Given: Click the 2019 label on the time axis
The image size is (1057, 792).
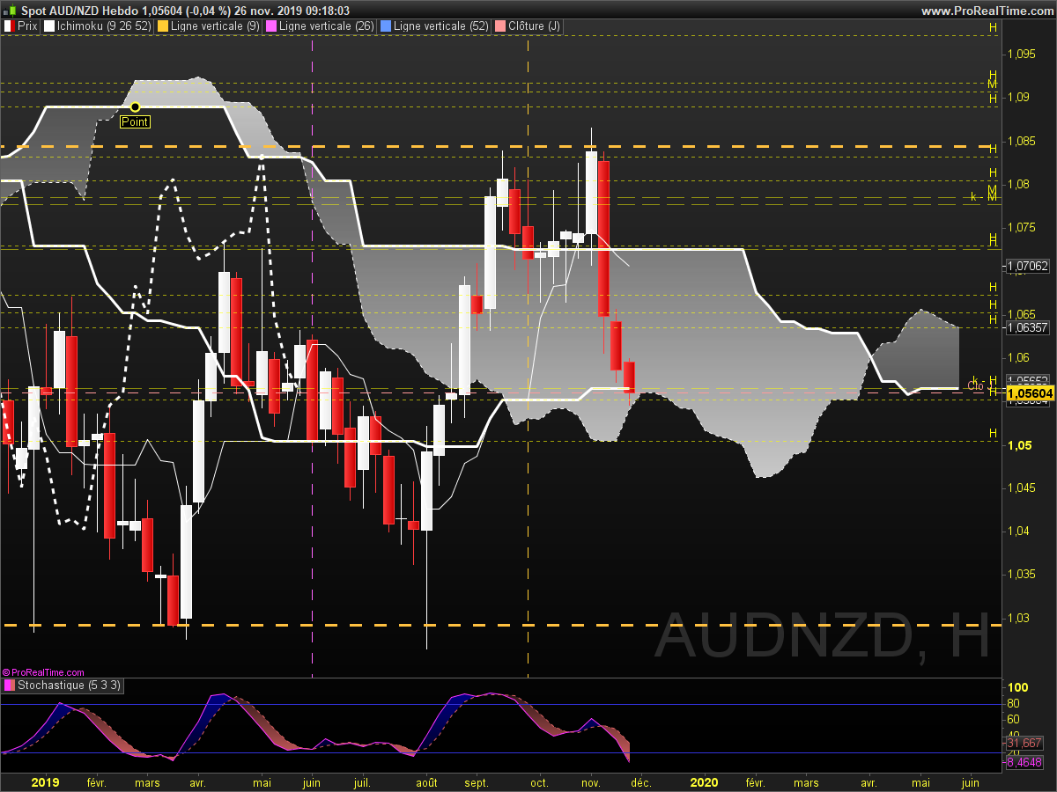Looking at the screenshot, I should [45, 781].
